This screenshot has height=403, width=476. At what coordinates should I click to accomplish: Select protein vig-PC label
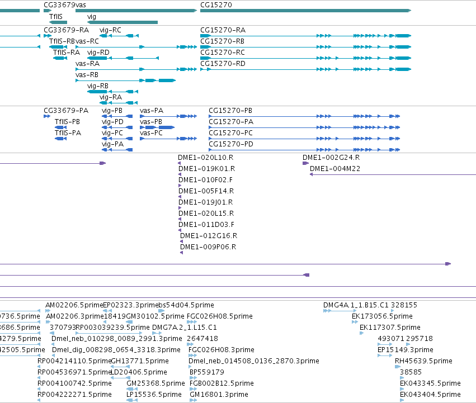pyautogui.click(x=112, y=133)
